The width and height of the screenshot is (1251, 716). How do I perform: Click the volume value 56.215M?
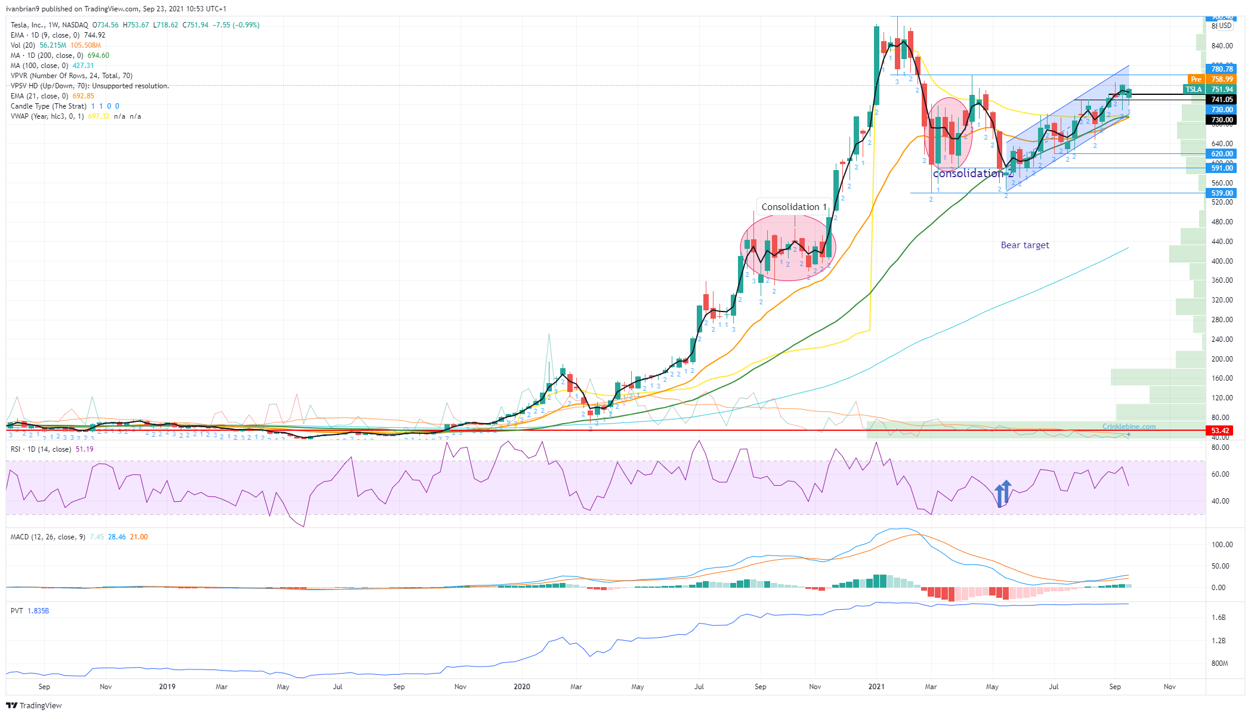(53, 45)
